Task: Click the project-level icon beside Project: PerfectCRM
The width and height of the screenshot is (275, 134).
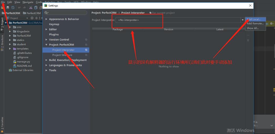Action: [86, 45]
